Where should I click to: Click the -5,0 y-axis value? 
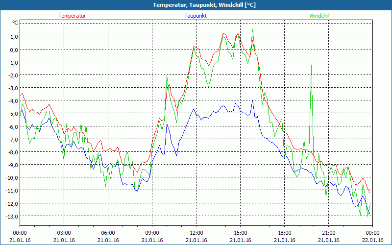(x=14, y=114)
